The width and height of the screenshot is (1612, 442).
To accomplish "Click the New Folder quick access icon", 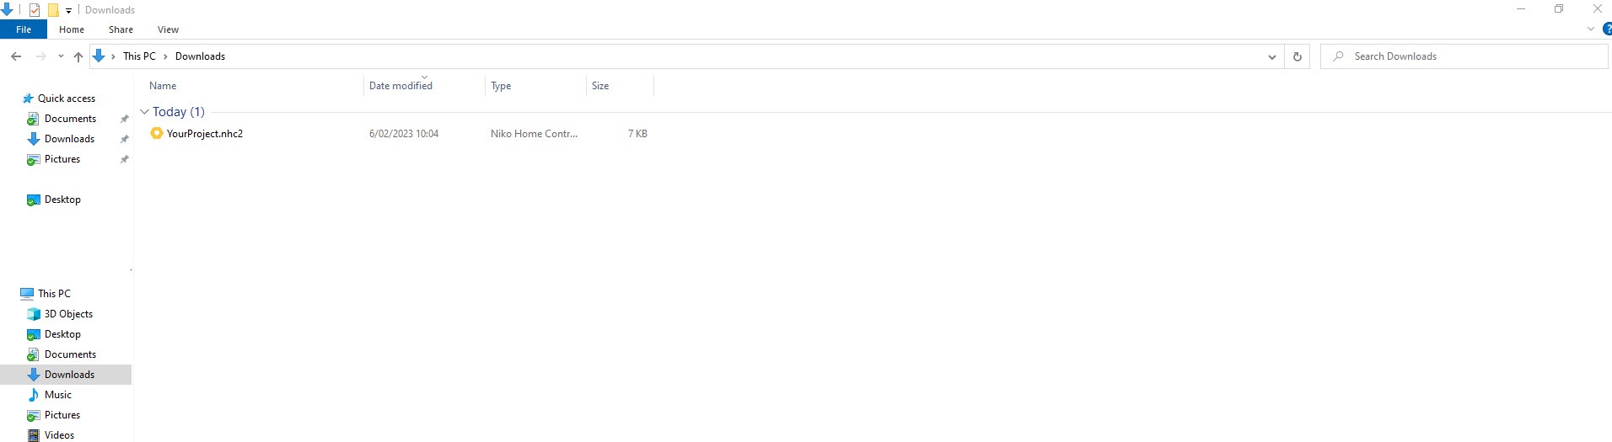I will pyautogui.click(x=53, y=10).
